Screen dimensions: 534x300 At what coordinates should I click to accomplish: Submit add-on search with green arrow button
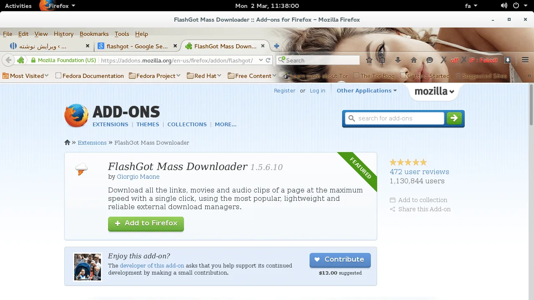pyautogui.click(x=454, y=118)
